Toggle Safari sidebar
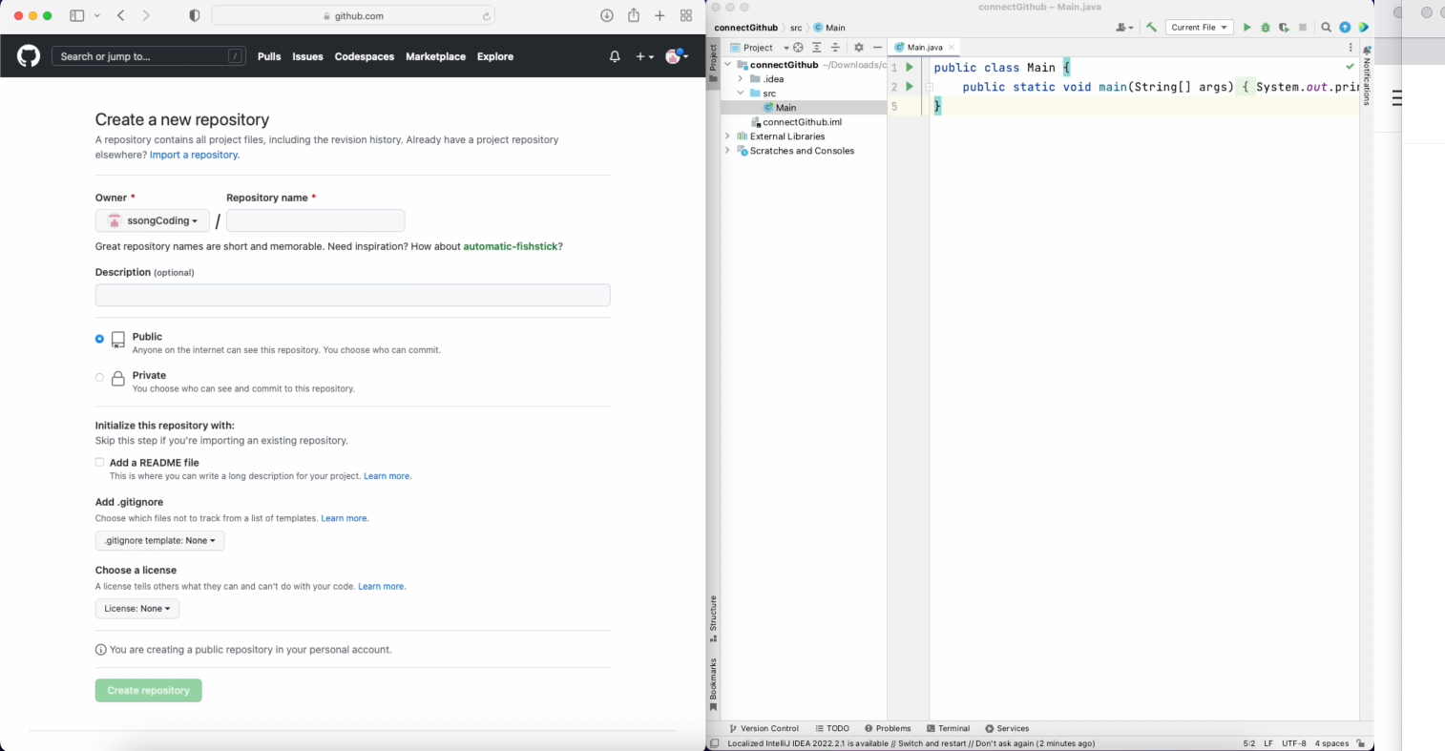The width and height of the screenshot is (1445, 751). 77,15
